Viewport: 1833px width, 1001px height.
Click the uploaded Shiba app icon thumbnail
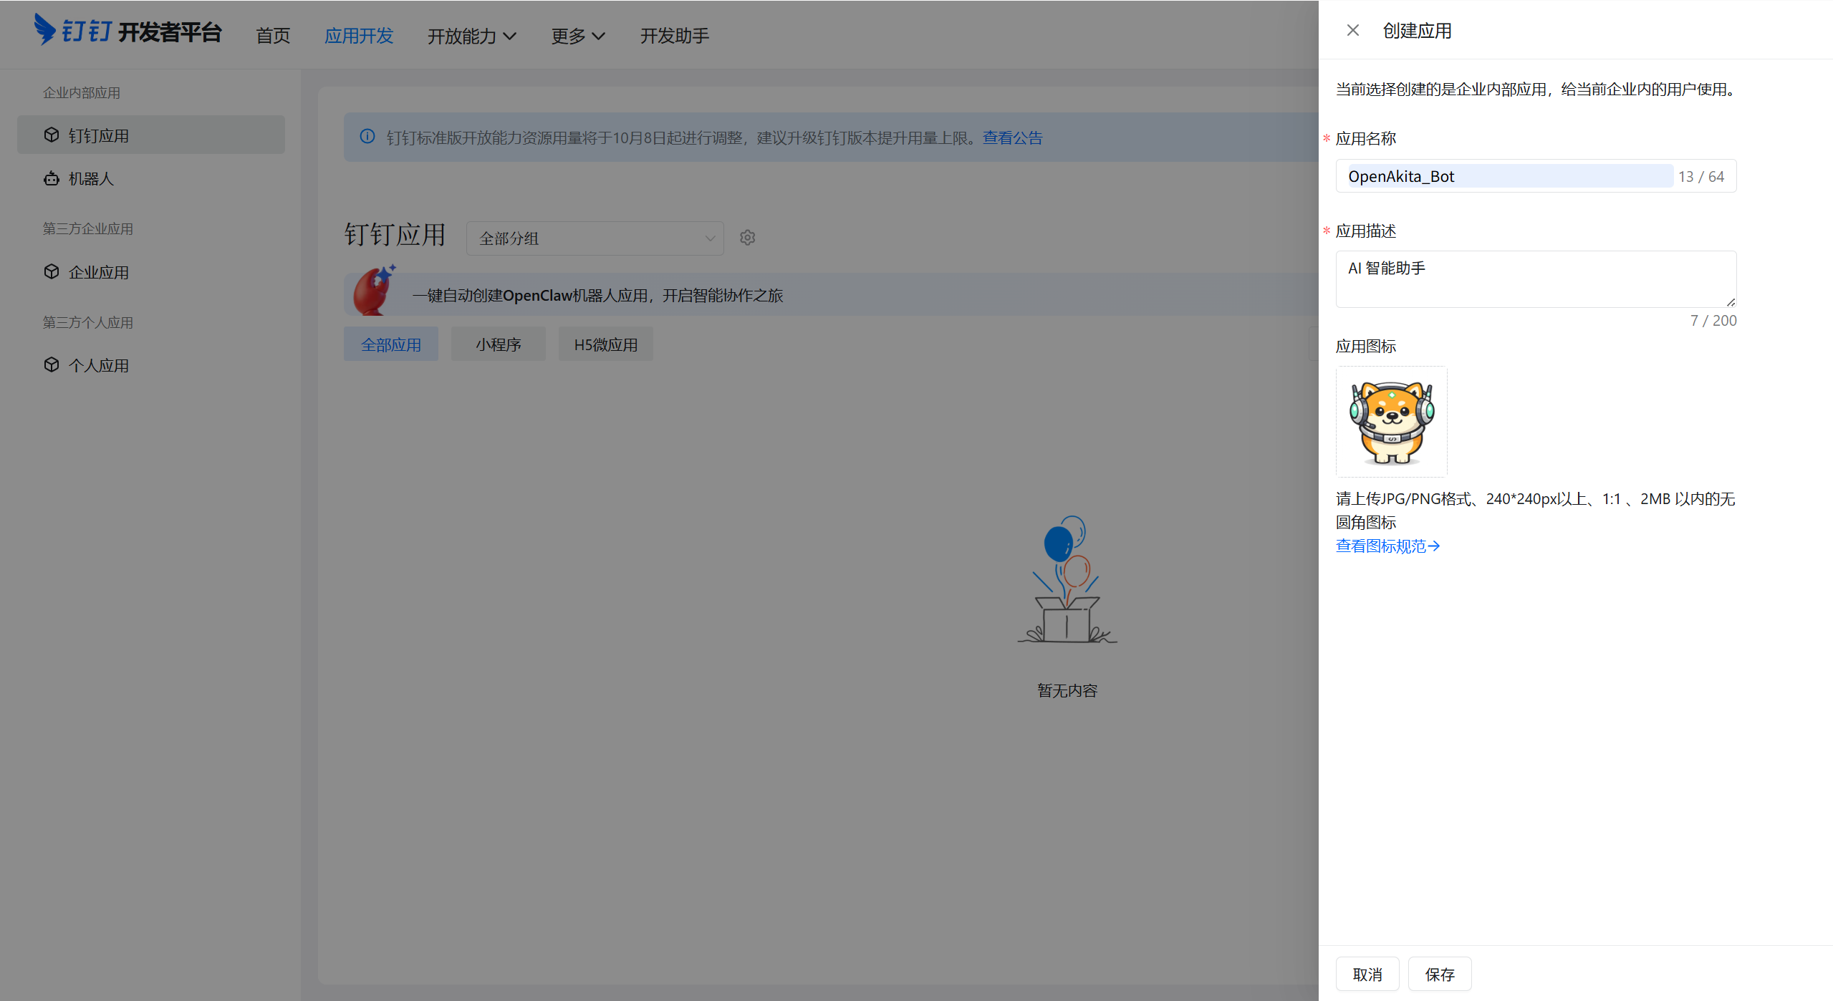[x=1391, y=422]
